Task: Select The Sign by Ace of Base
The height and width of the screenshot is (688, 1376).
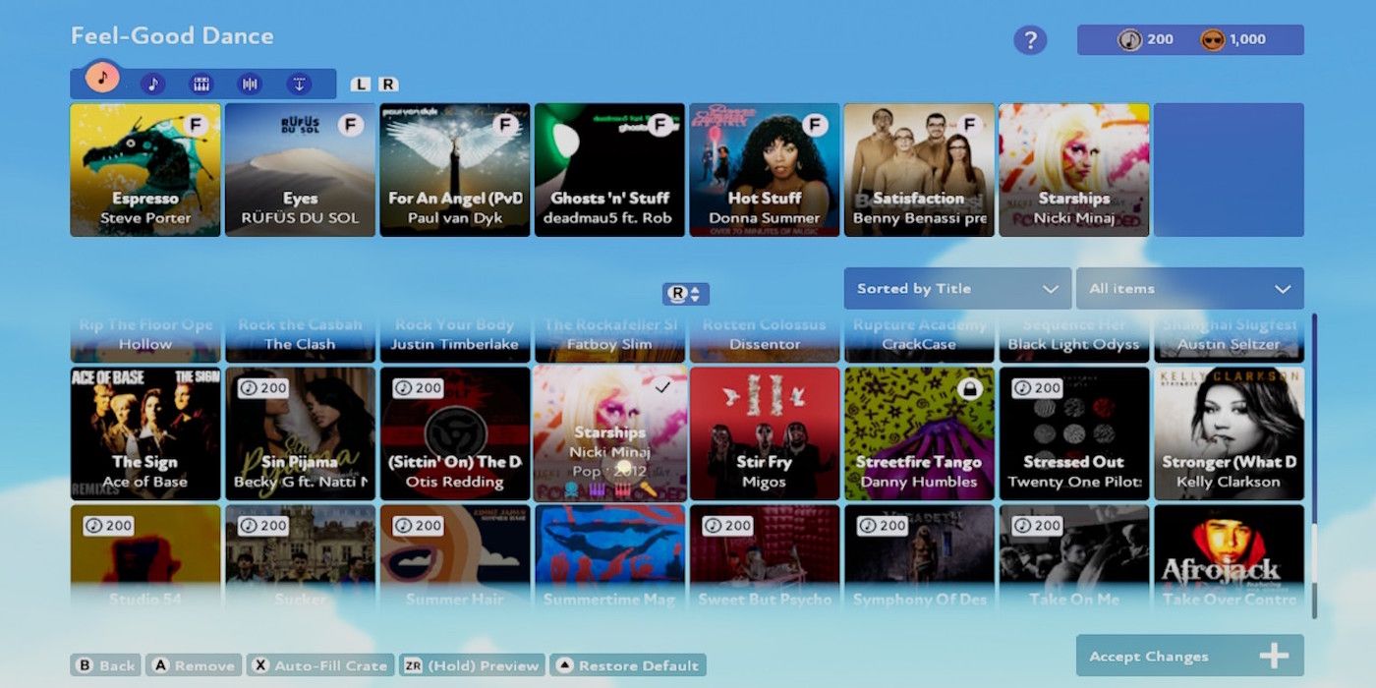Action: click(145, 433)
